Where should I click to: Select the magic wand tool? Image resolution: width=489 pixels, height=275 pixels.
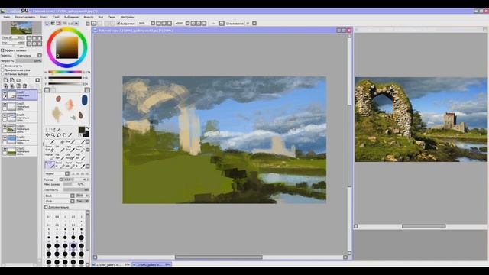coord(59,130)
